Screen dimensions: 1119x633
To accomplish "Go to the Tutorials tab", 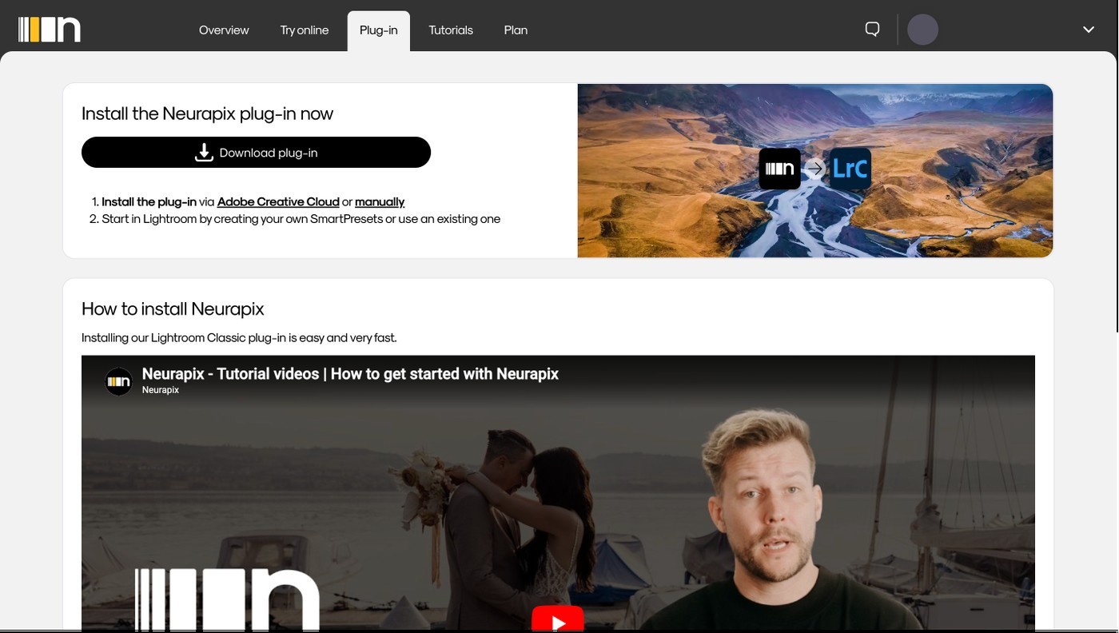I will tap(451, 30).
